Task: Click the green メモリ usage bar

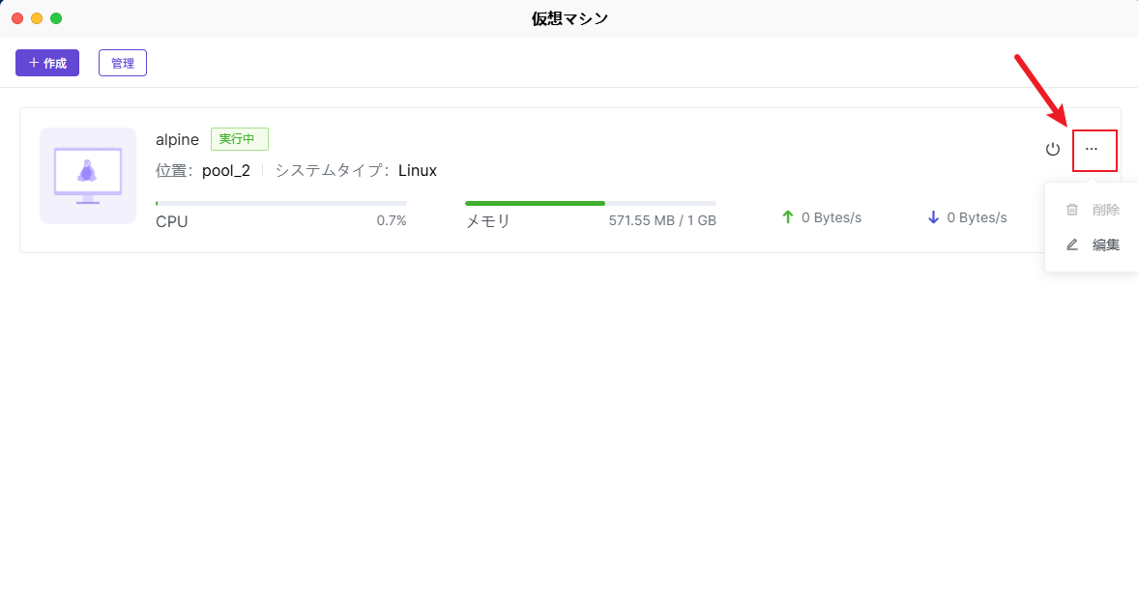Action: (x=535, y=203)
